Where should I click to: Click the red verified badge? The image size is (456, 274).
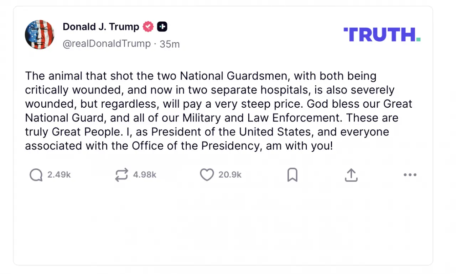(148, 27)
